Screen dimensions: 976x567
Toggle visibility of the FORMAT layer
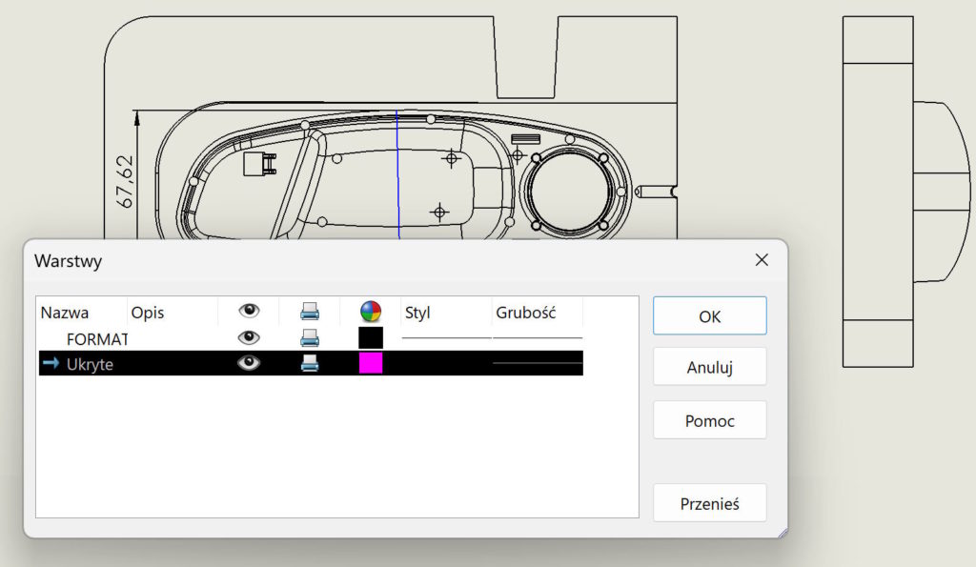[249, 337]
